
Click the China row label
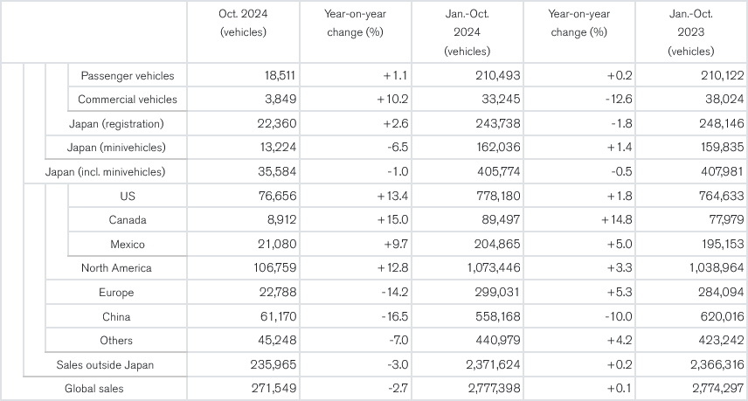click(x=116, y=316)
